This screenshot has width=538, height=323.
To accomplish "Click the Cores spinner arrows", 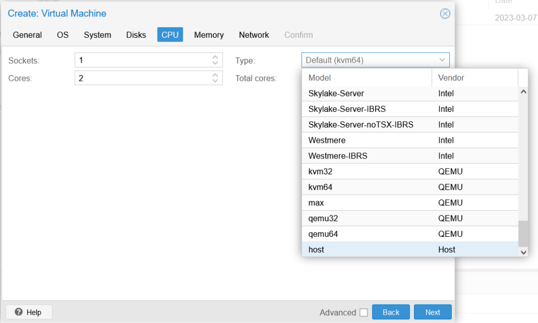I will [x=215, y=78].
